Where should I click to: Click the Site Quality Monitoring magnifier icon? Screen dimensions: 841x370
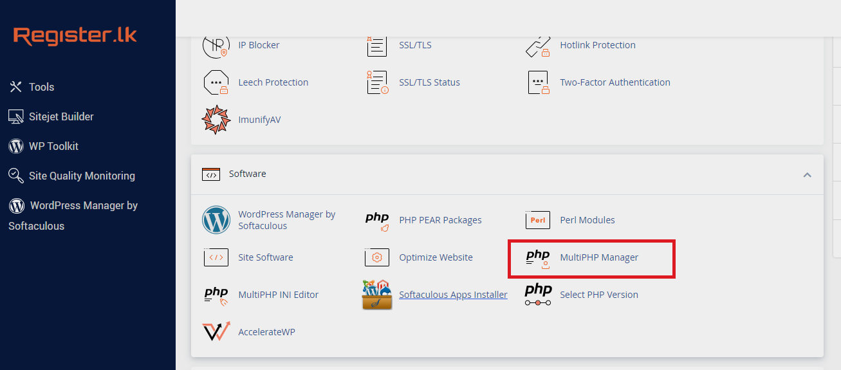[x=16, y=176]
